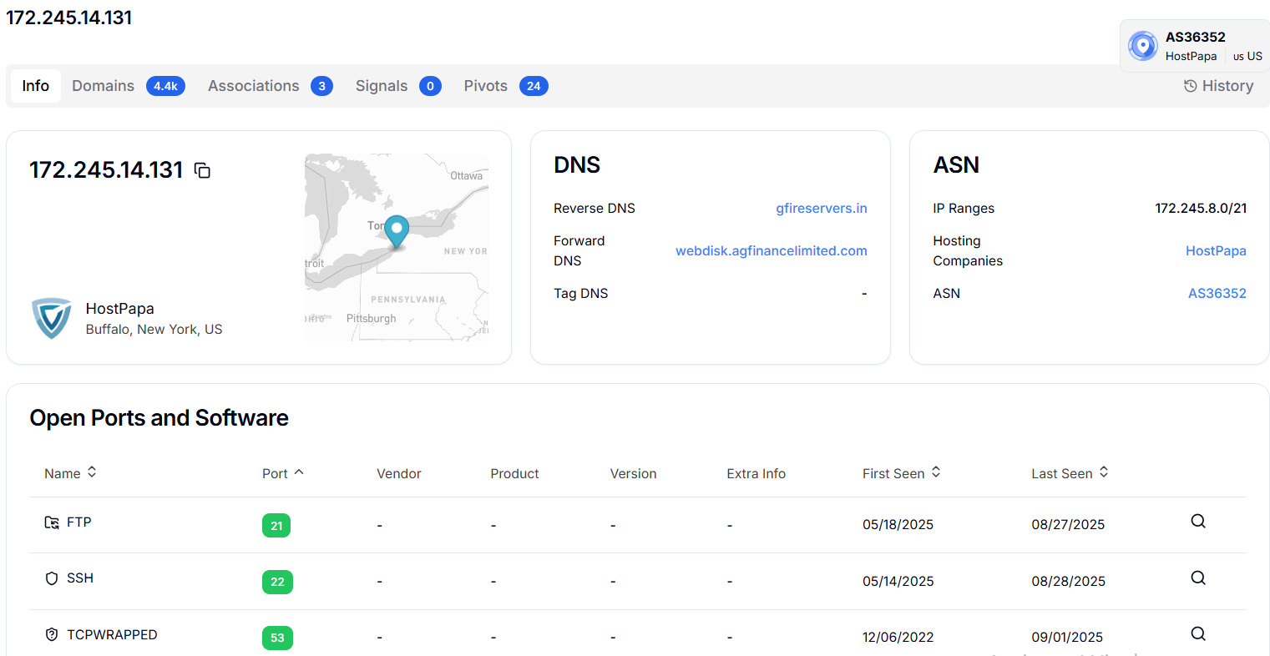Switch to the Info tab
The width and height of the screenshot is (1270, 656).
coord(36,86)
